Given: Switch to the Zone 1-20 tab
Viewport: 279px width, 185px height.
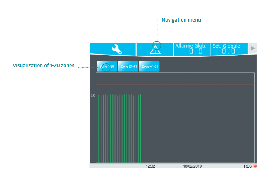Looking at the screenshot, I should click(107, 66).
